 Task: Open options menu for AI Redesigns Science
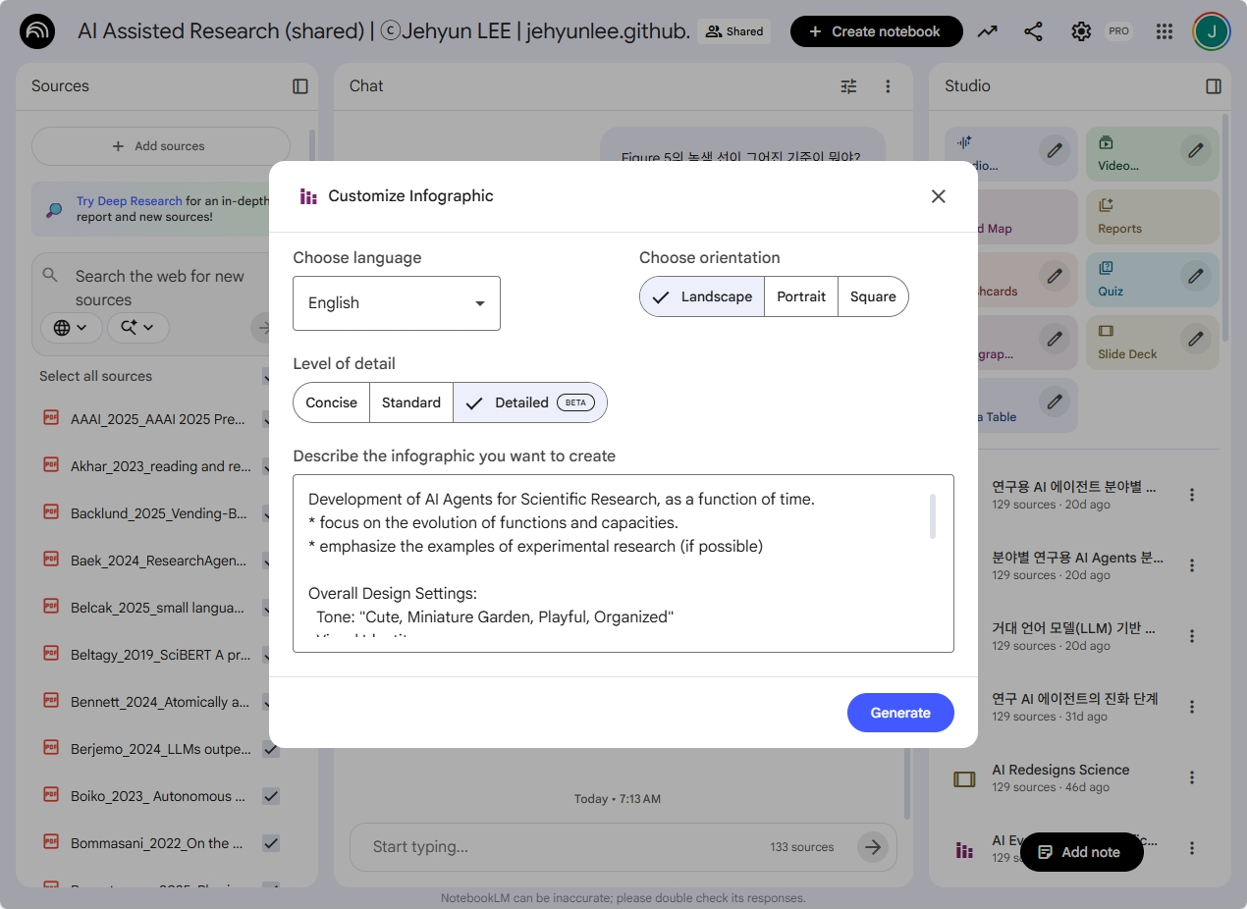[1192, 777]
